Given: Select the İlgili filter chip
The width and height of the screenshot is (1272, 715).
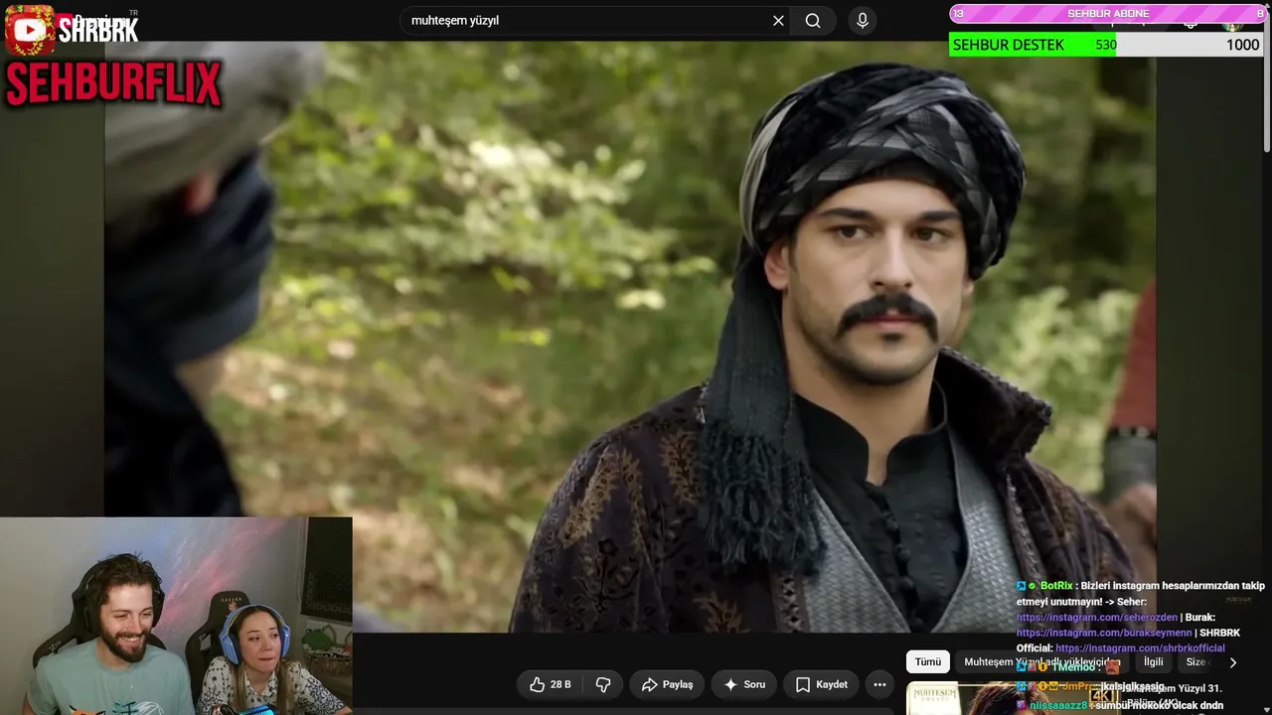Looking at the screenshot, I should click(x=1153, y=661).
